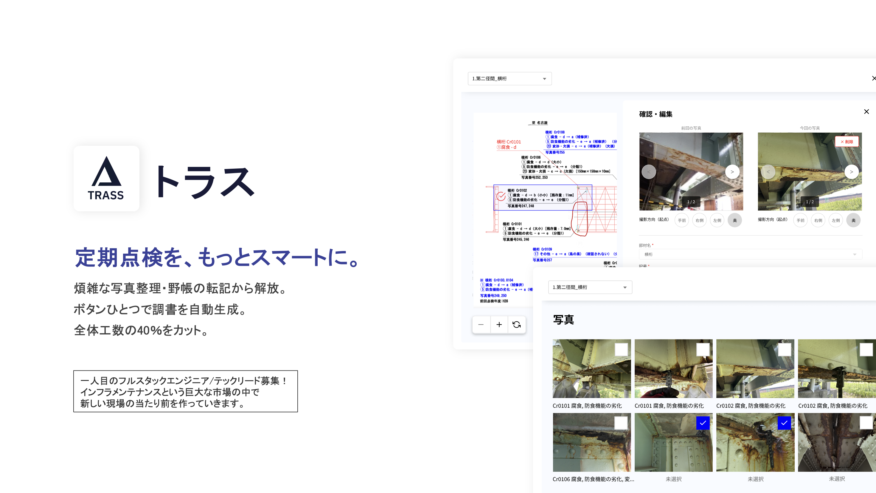Check the Cr0106 photo checkbox
Image resolution: width=876 pixels, height=493 pixels.
[621, 423]
